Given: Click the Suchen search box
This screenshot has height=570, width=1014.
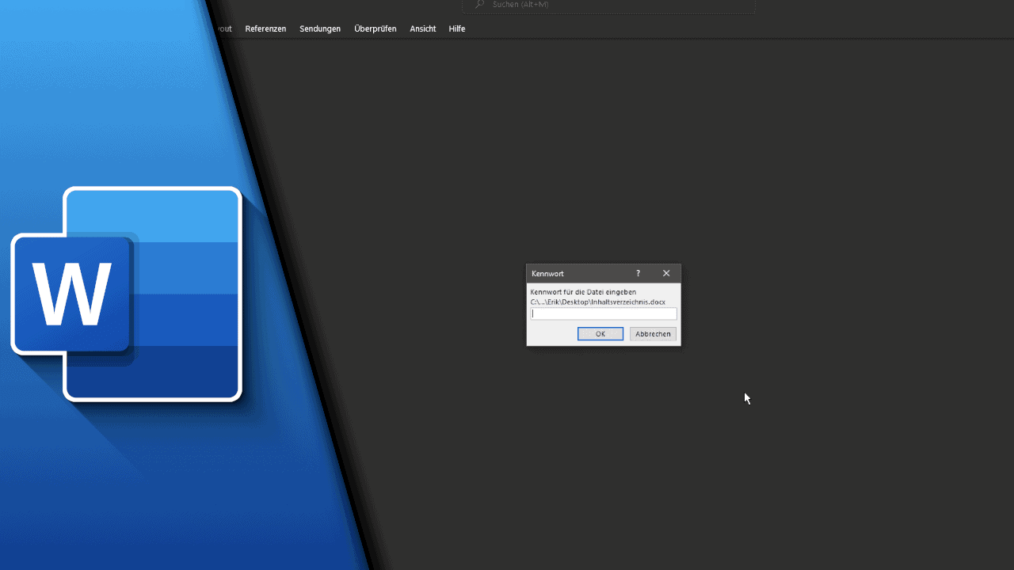Looking at the screenshot, I should [x=608, y=6].
